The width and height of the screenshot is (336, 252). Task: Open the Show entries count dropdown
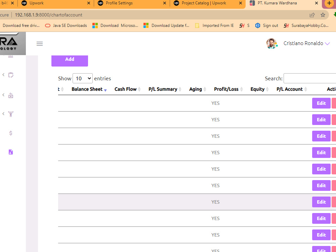pos(83,78)
